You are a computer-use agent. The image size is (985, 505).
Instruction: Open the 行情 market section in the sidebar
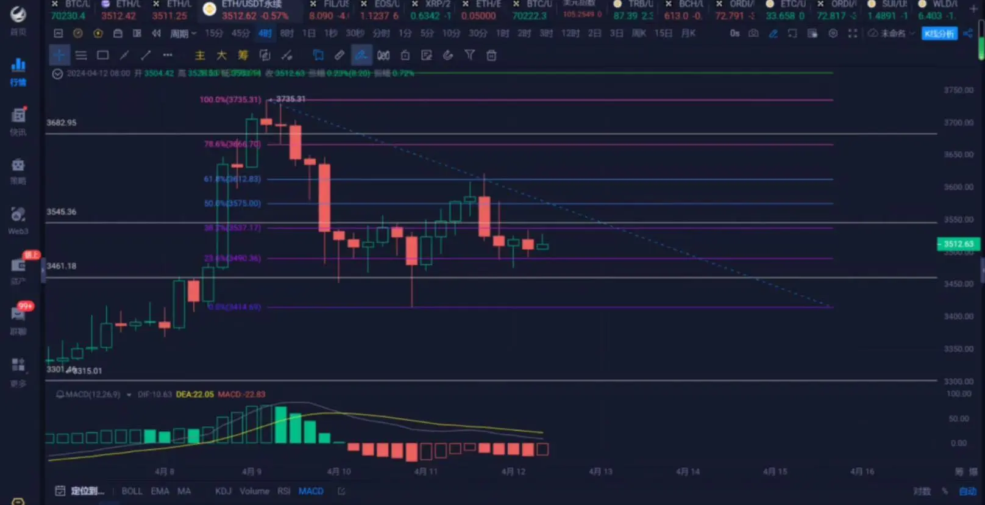18,71
